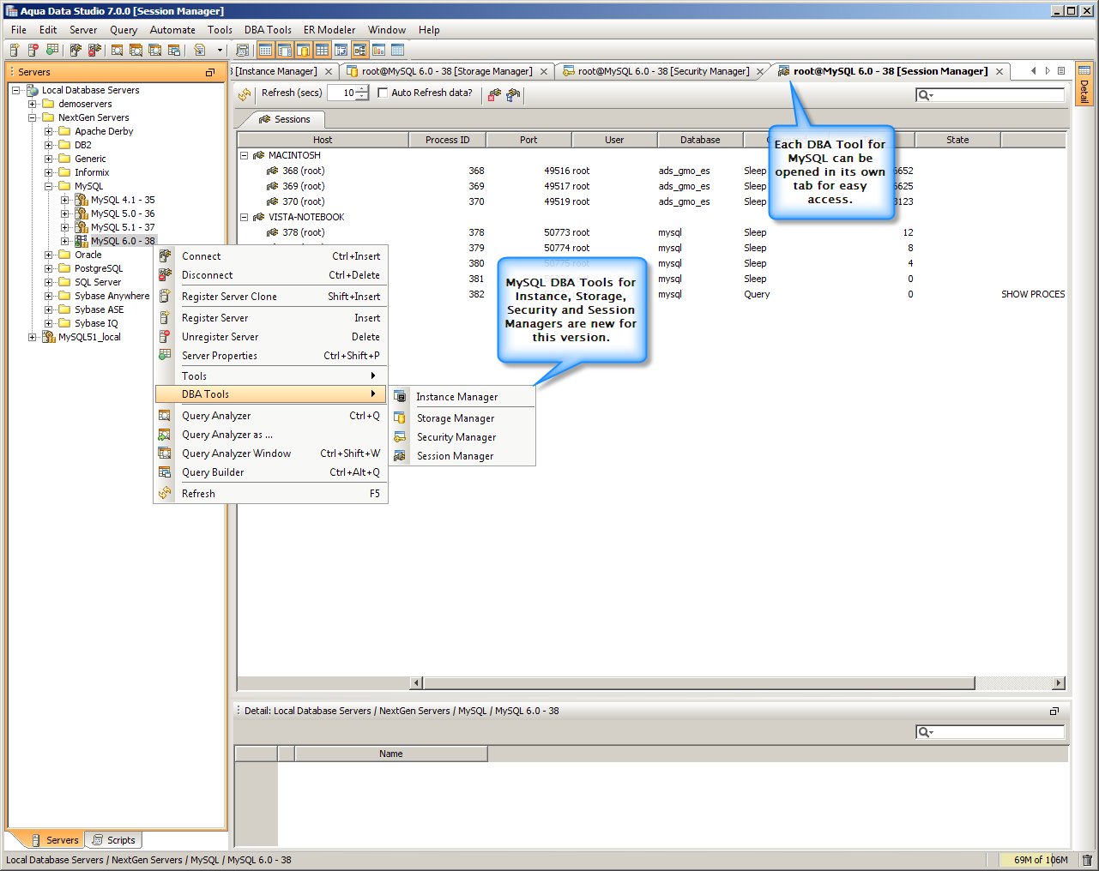Select the PostgreSQL folder in the tree

[x=98, y=268]
